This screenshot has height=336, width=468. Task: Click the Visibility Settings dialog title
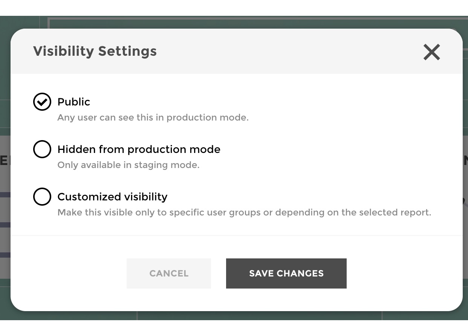[95, 51]
